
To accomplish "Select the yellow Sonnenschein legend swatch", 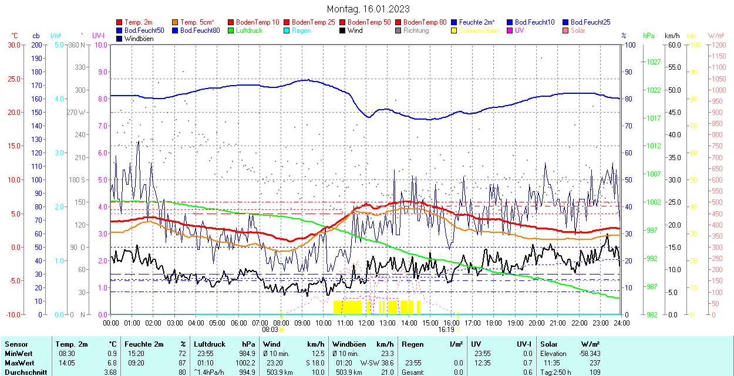I will [x=454, y=31].
